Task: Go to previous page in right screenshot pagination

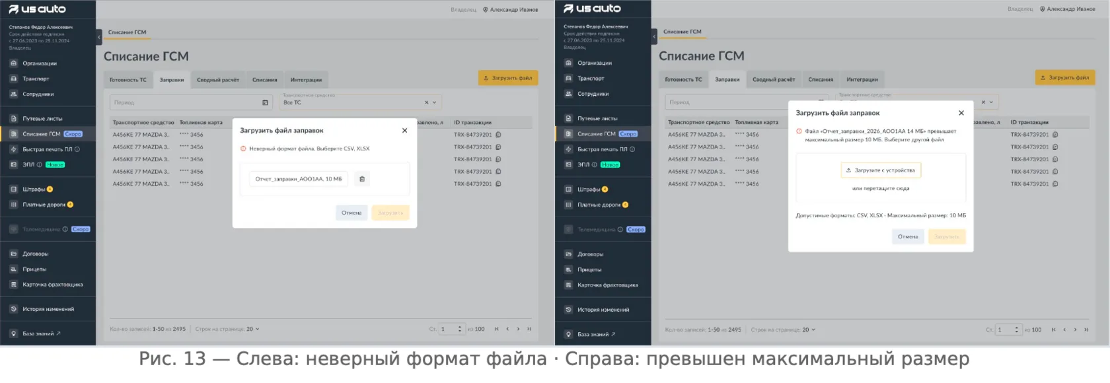Action: (1064, 330)
